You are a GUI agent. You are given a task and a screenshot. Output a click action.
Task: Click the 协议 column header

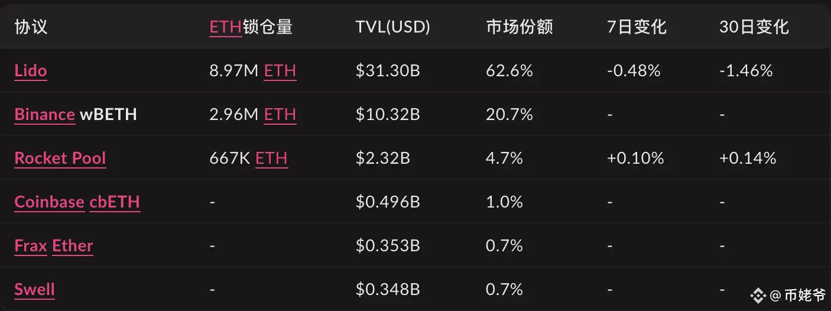pyautogui.click(x=31, y=27)
